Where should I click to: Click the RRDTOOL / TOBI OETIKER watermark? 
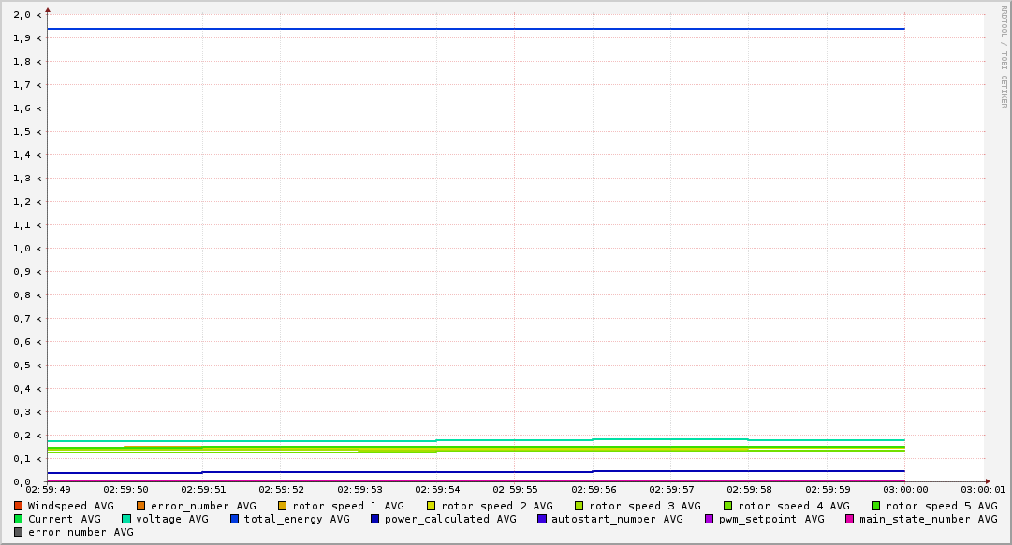click(1004, 56)
